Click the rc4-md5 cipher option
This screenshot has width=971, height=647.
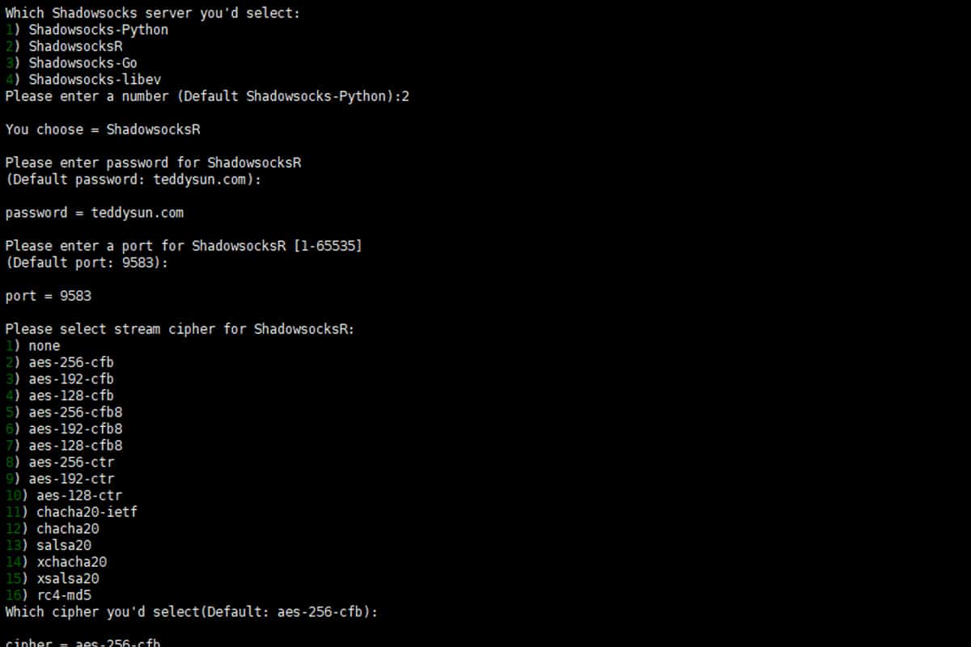[x=64, y=595]
